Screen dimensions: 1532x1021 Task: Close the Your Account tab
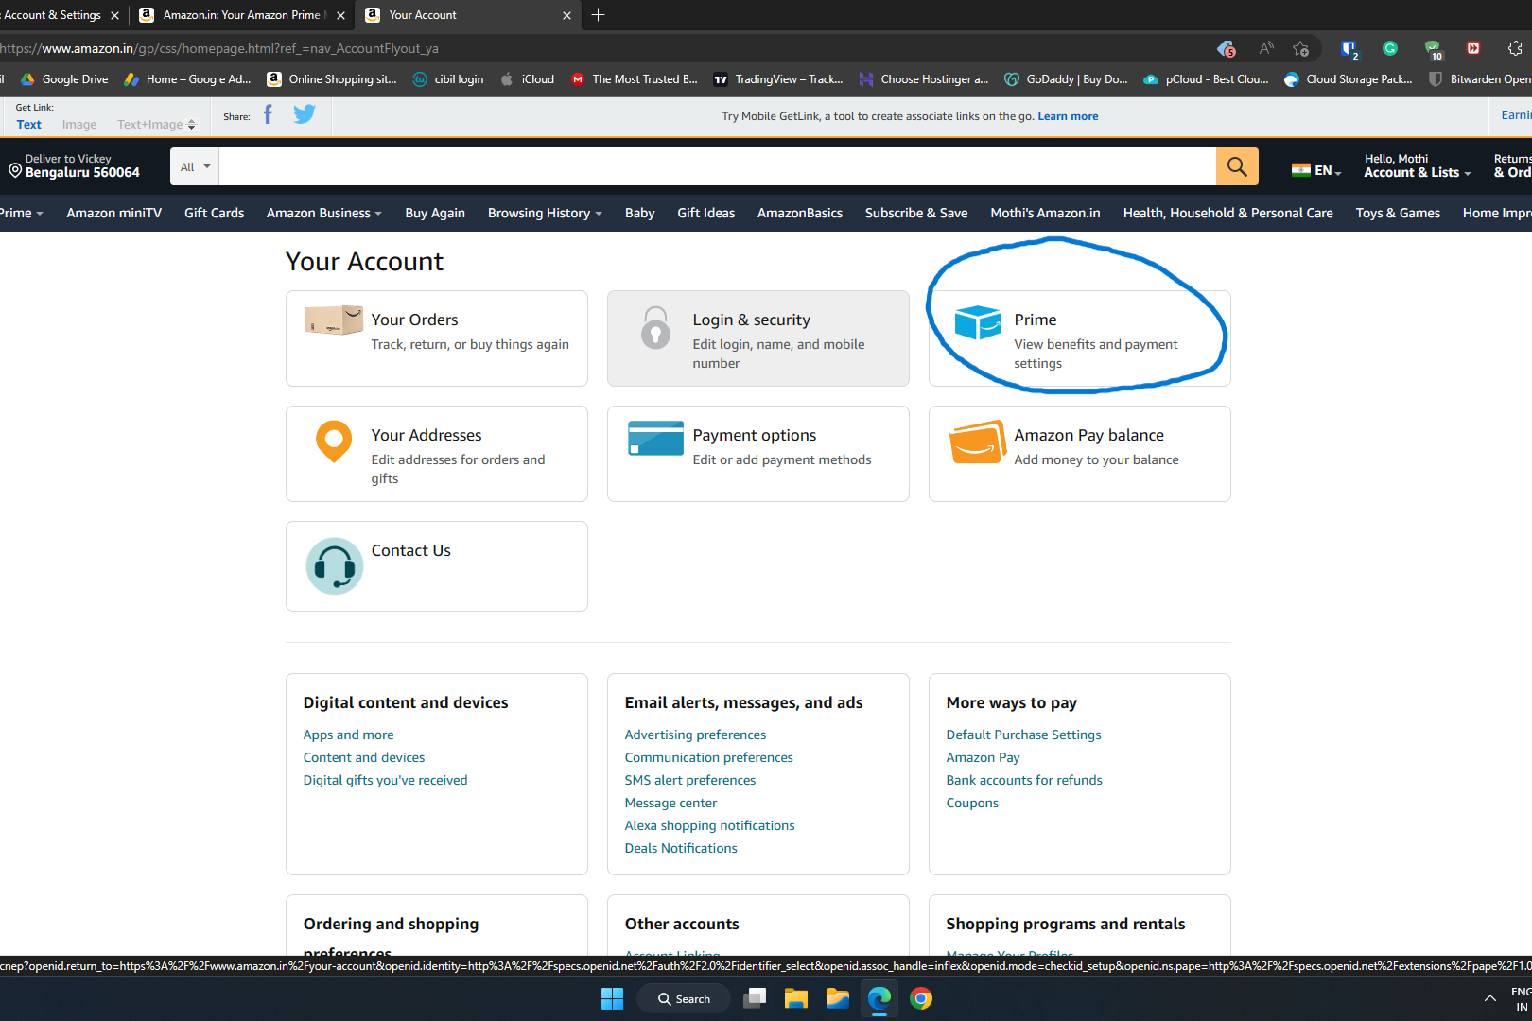[x=566, y=15]
